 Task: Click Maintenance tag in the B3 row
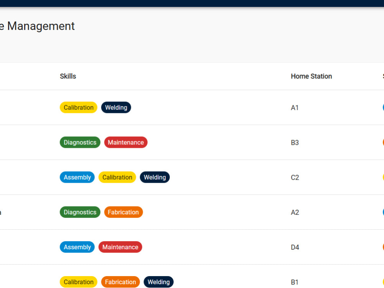pyautogui.click(x=126, y=142)
